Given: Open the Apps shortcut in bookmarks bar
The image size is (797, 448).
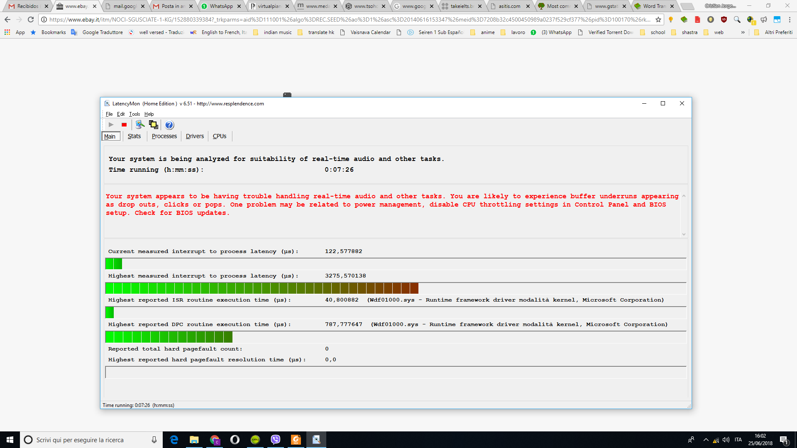Looking at the screenshot, I should coord(15,32).
